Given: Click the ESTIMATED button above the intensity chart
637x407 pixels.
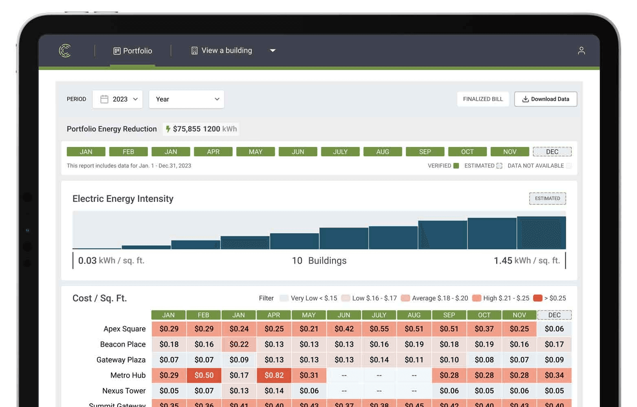Looking at the screenshot, I should 547,198.
